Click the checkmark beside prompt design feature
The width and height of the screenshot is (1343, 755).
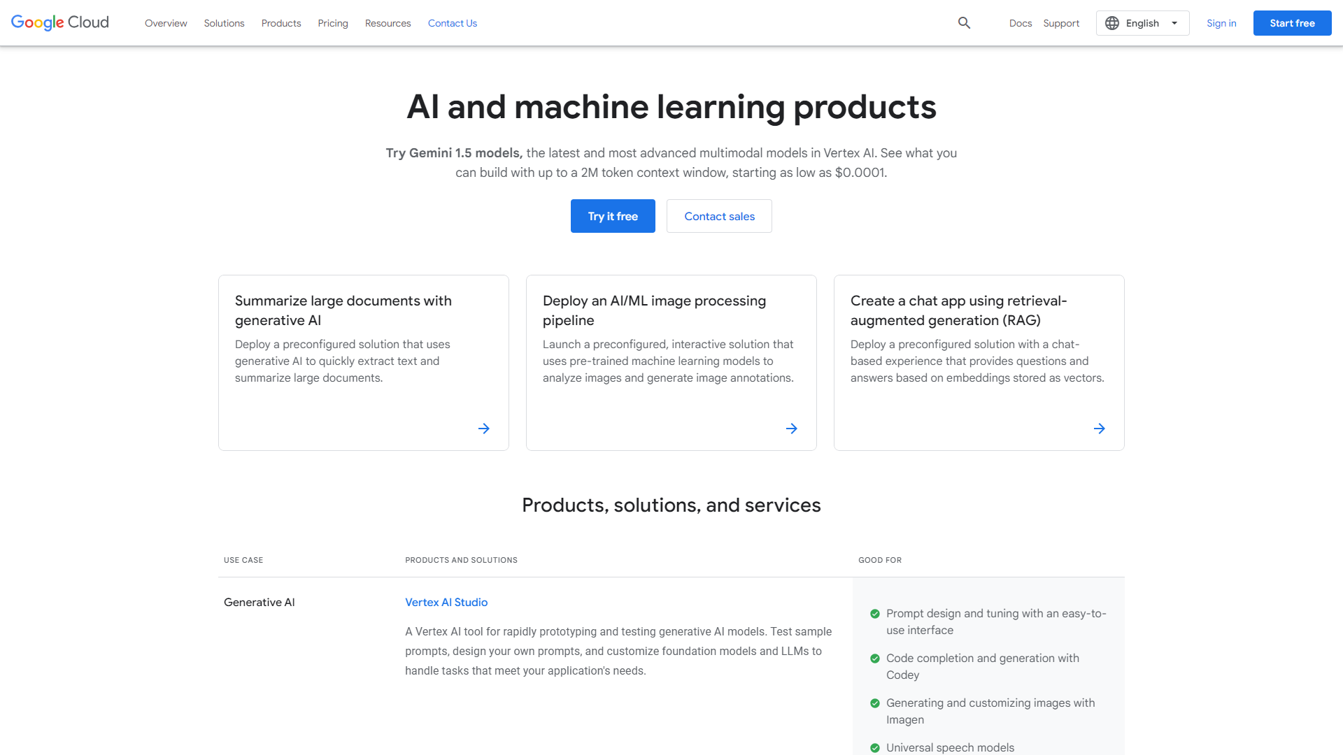(x=875, y=613)
